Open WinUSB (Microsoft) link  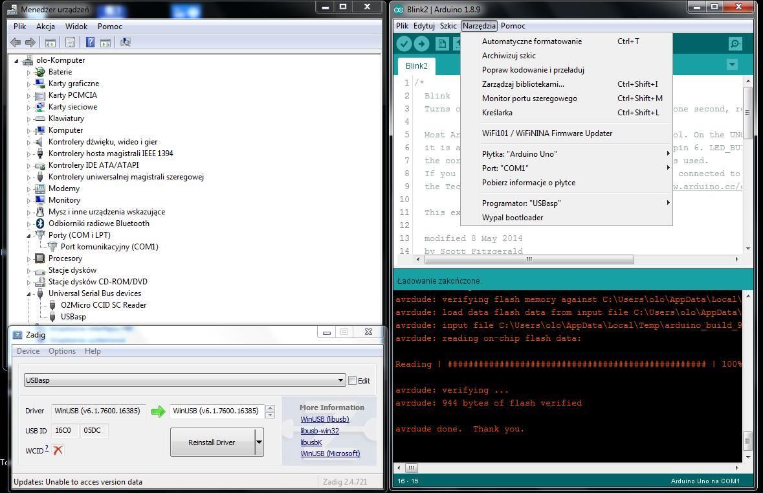point(331,453)
